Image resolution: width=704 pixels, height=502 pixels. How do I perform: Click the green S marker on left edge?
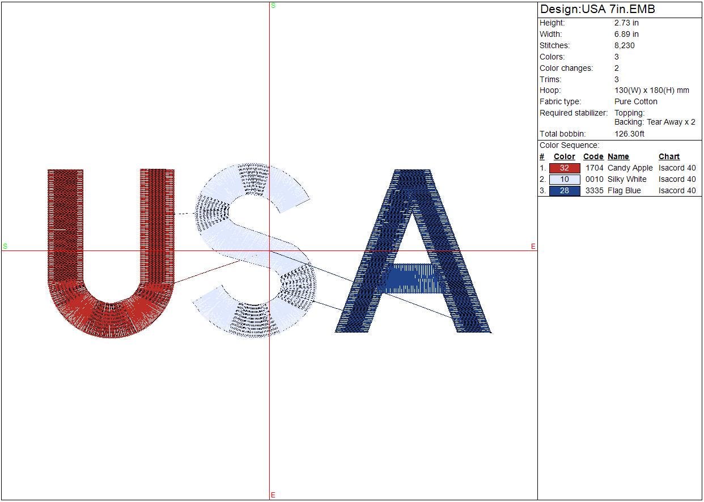5,246
